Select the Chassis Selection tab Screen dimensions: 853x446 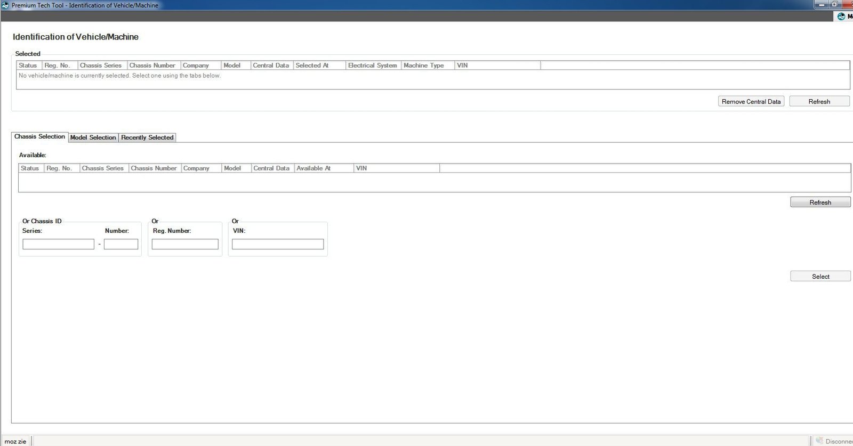(39, 137)
